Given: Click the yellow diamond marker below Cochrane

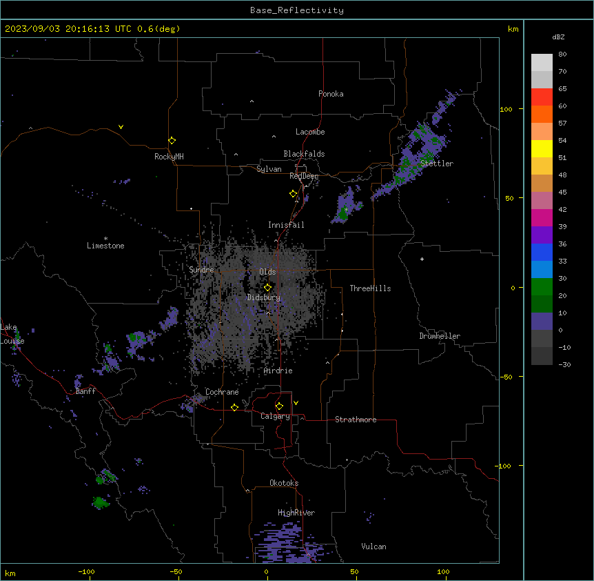Looking at the screenshot, I should point(234,407).
